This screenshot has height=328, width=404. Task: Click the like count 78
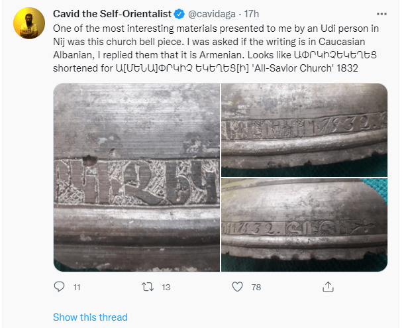(256, 287)
